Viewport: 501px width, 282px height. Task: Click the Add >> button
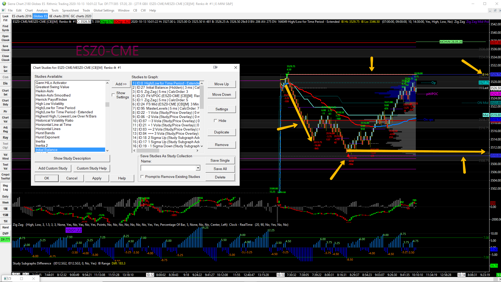[x=121, y=84]
